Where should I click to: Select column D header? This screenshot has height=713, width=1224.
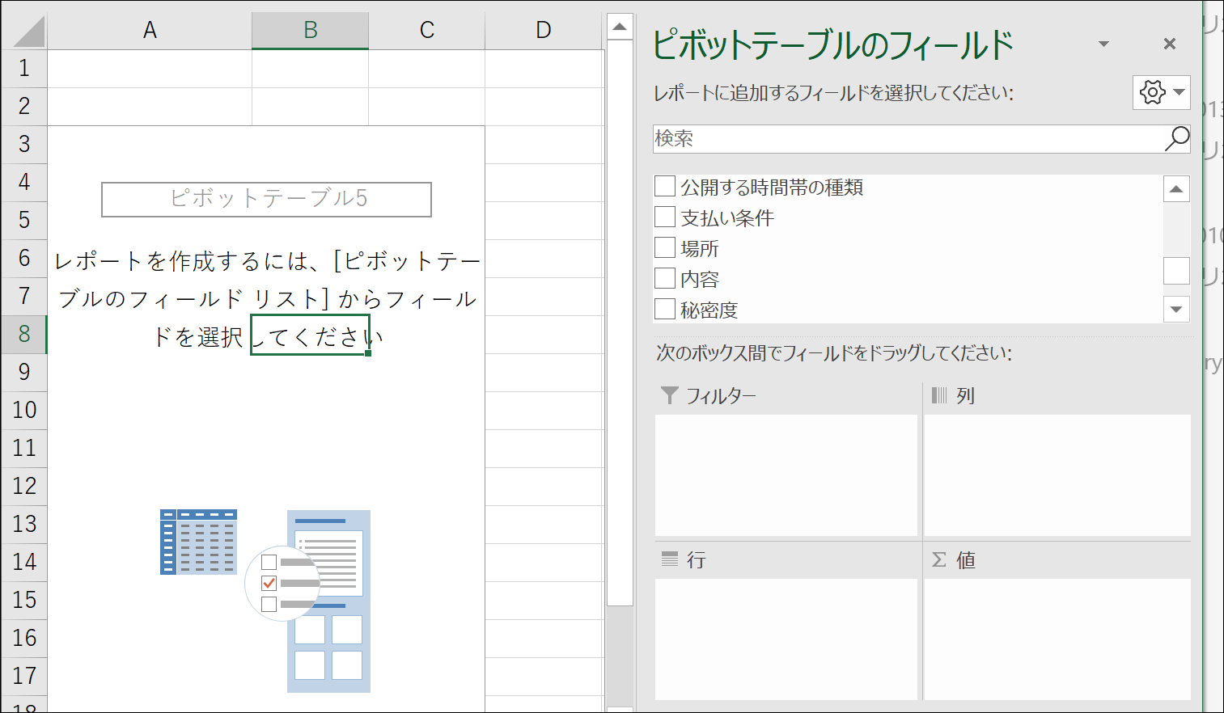pos(544,31)
